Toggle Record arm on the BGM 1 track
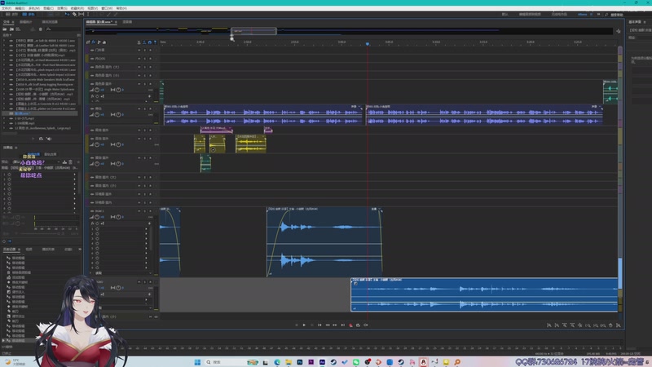This screenshot has height=367, width=652. click(150, 211)
